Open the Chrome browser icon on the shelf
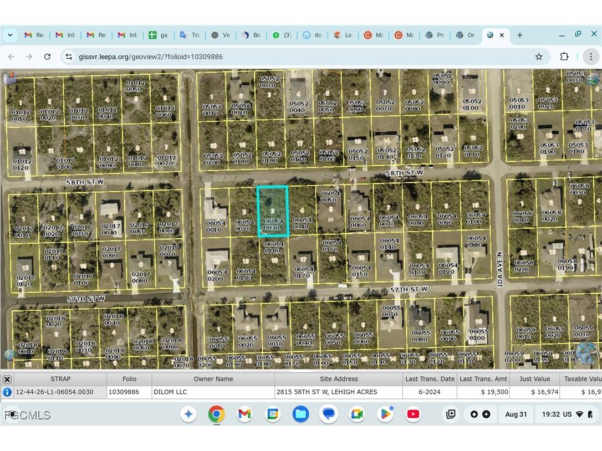The width and height of the screenshot is (602, 451). tap(216, 414)
